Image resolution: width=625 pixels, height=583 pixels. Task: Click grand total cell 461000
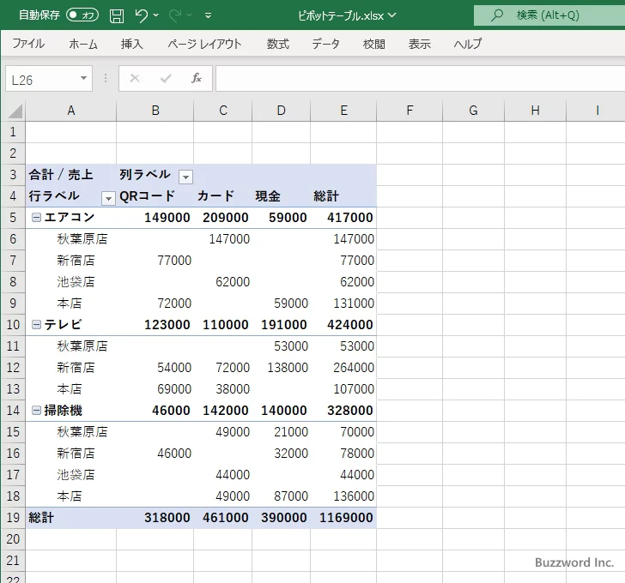click(x=223, y=518)
